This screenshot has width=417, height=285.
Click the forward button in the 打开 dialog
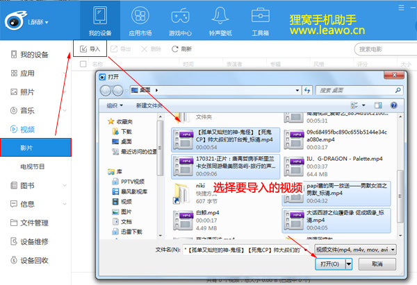(x=117, y=90)
